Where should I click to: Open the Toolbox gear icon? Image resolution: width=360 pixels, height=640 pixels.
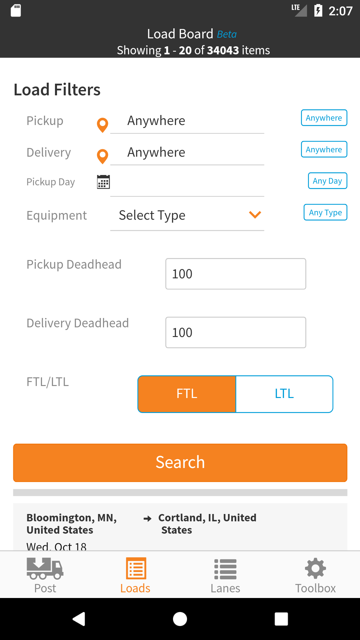pos(315,568)
